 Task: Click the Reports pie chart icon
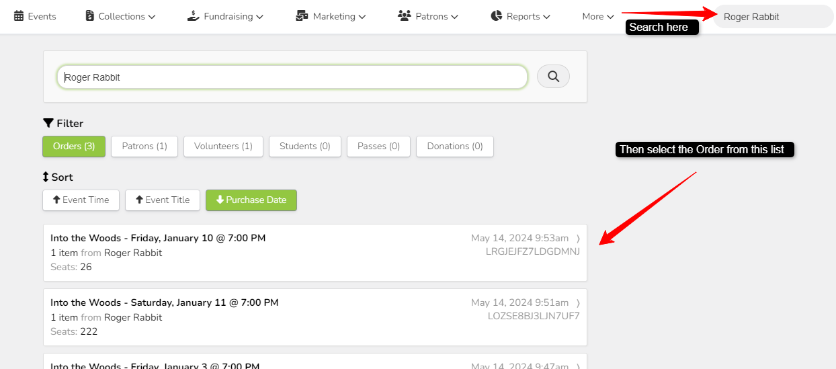497,16
